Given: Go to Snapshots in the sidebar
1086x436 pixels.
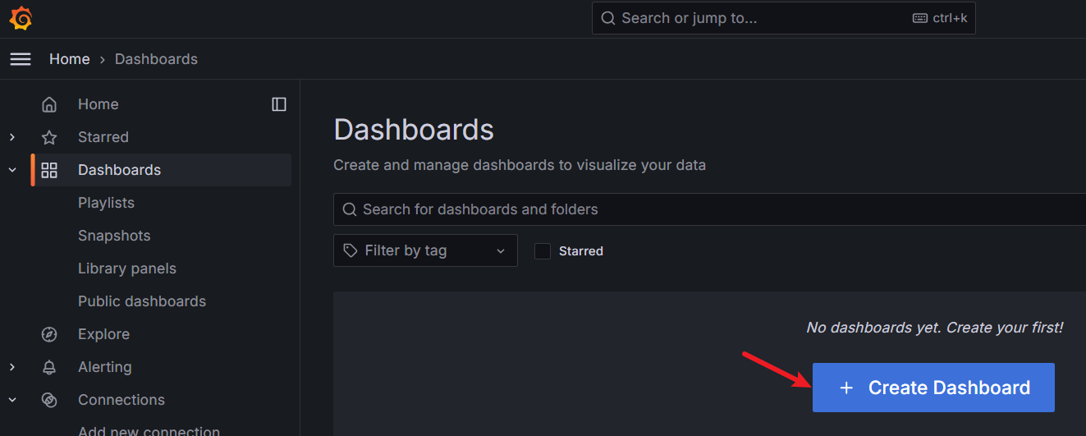Looking at the screenshot, I should [114, 236].
